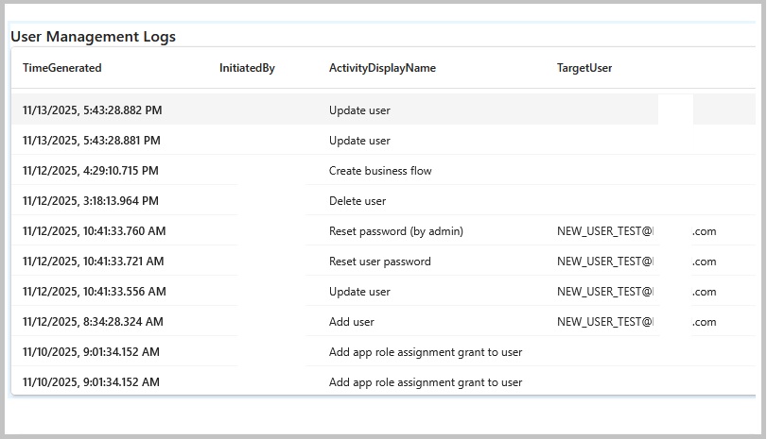Viewport: 767px width, 439px height.
Task: Click the Add user activity cell
Action: coord(352,322)
